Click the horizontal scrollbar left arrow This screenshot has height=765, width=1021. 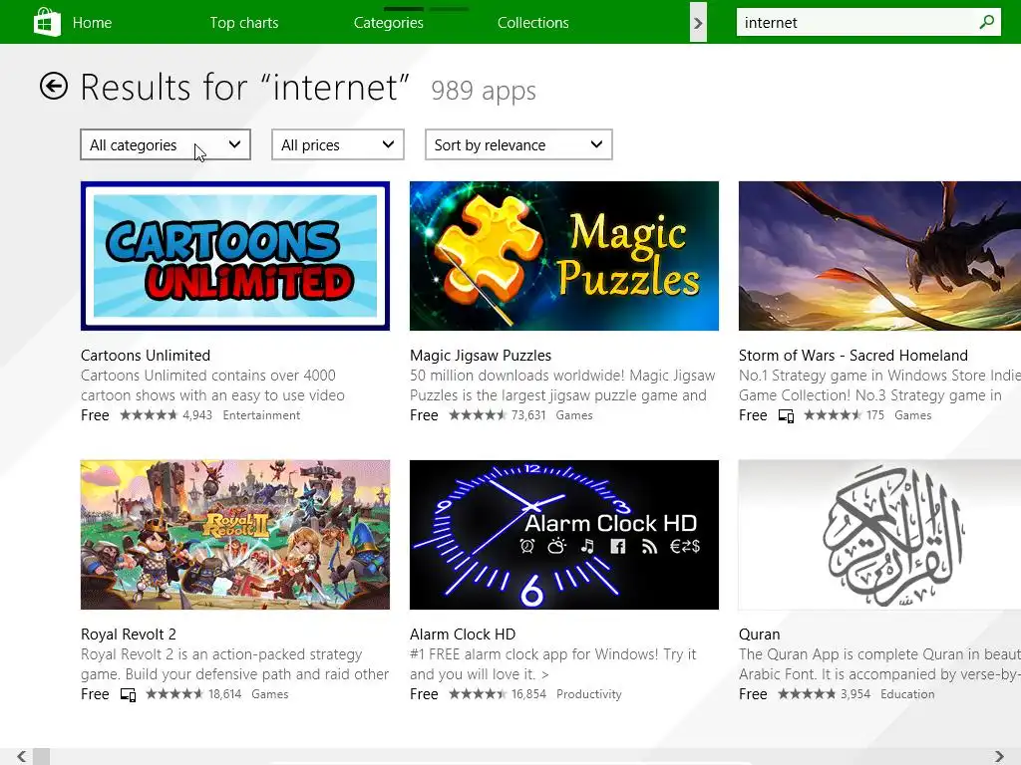tap(21, 756)
